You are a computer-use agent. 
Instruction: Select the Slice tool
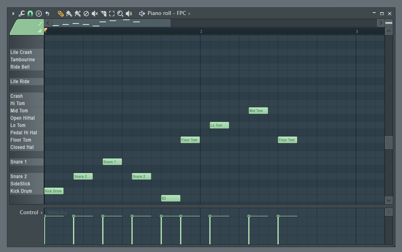point(103,13)
